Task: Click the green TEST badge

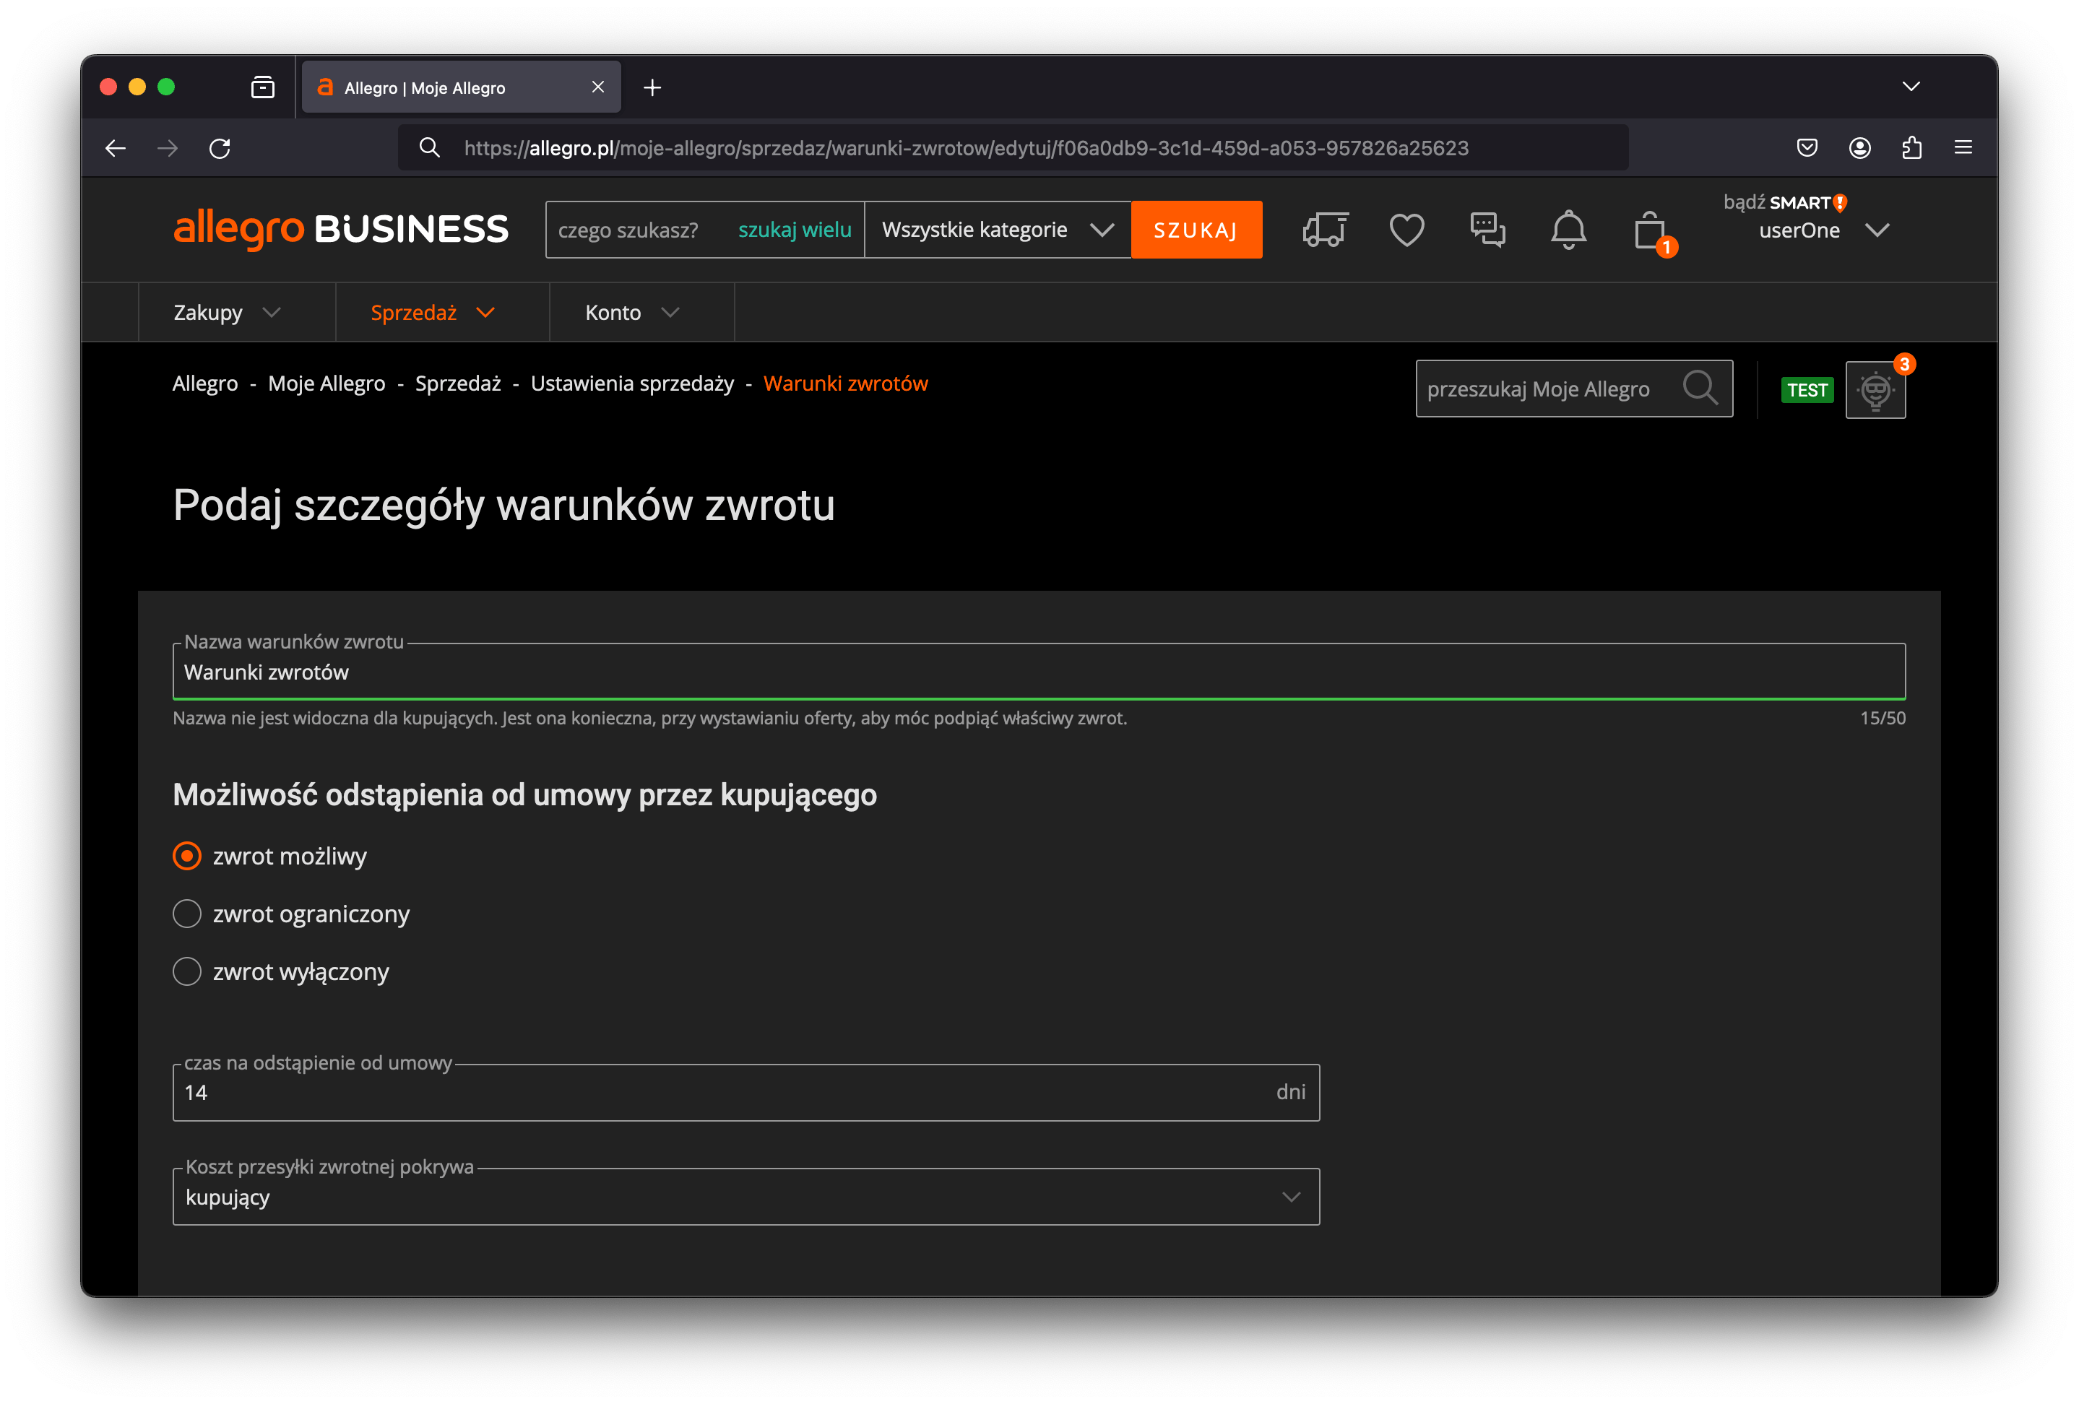Action: click(1807, 390)
